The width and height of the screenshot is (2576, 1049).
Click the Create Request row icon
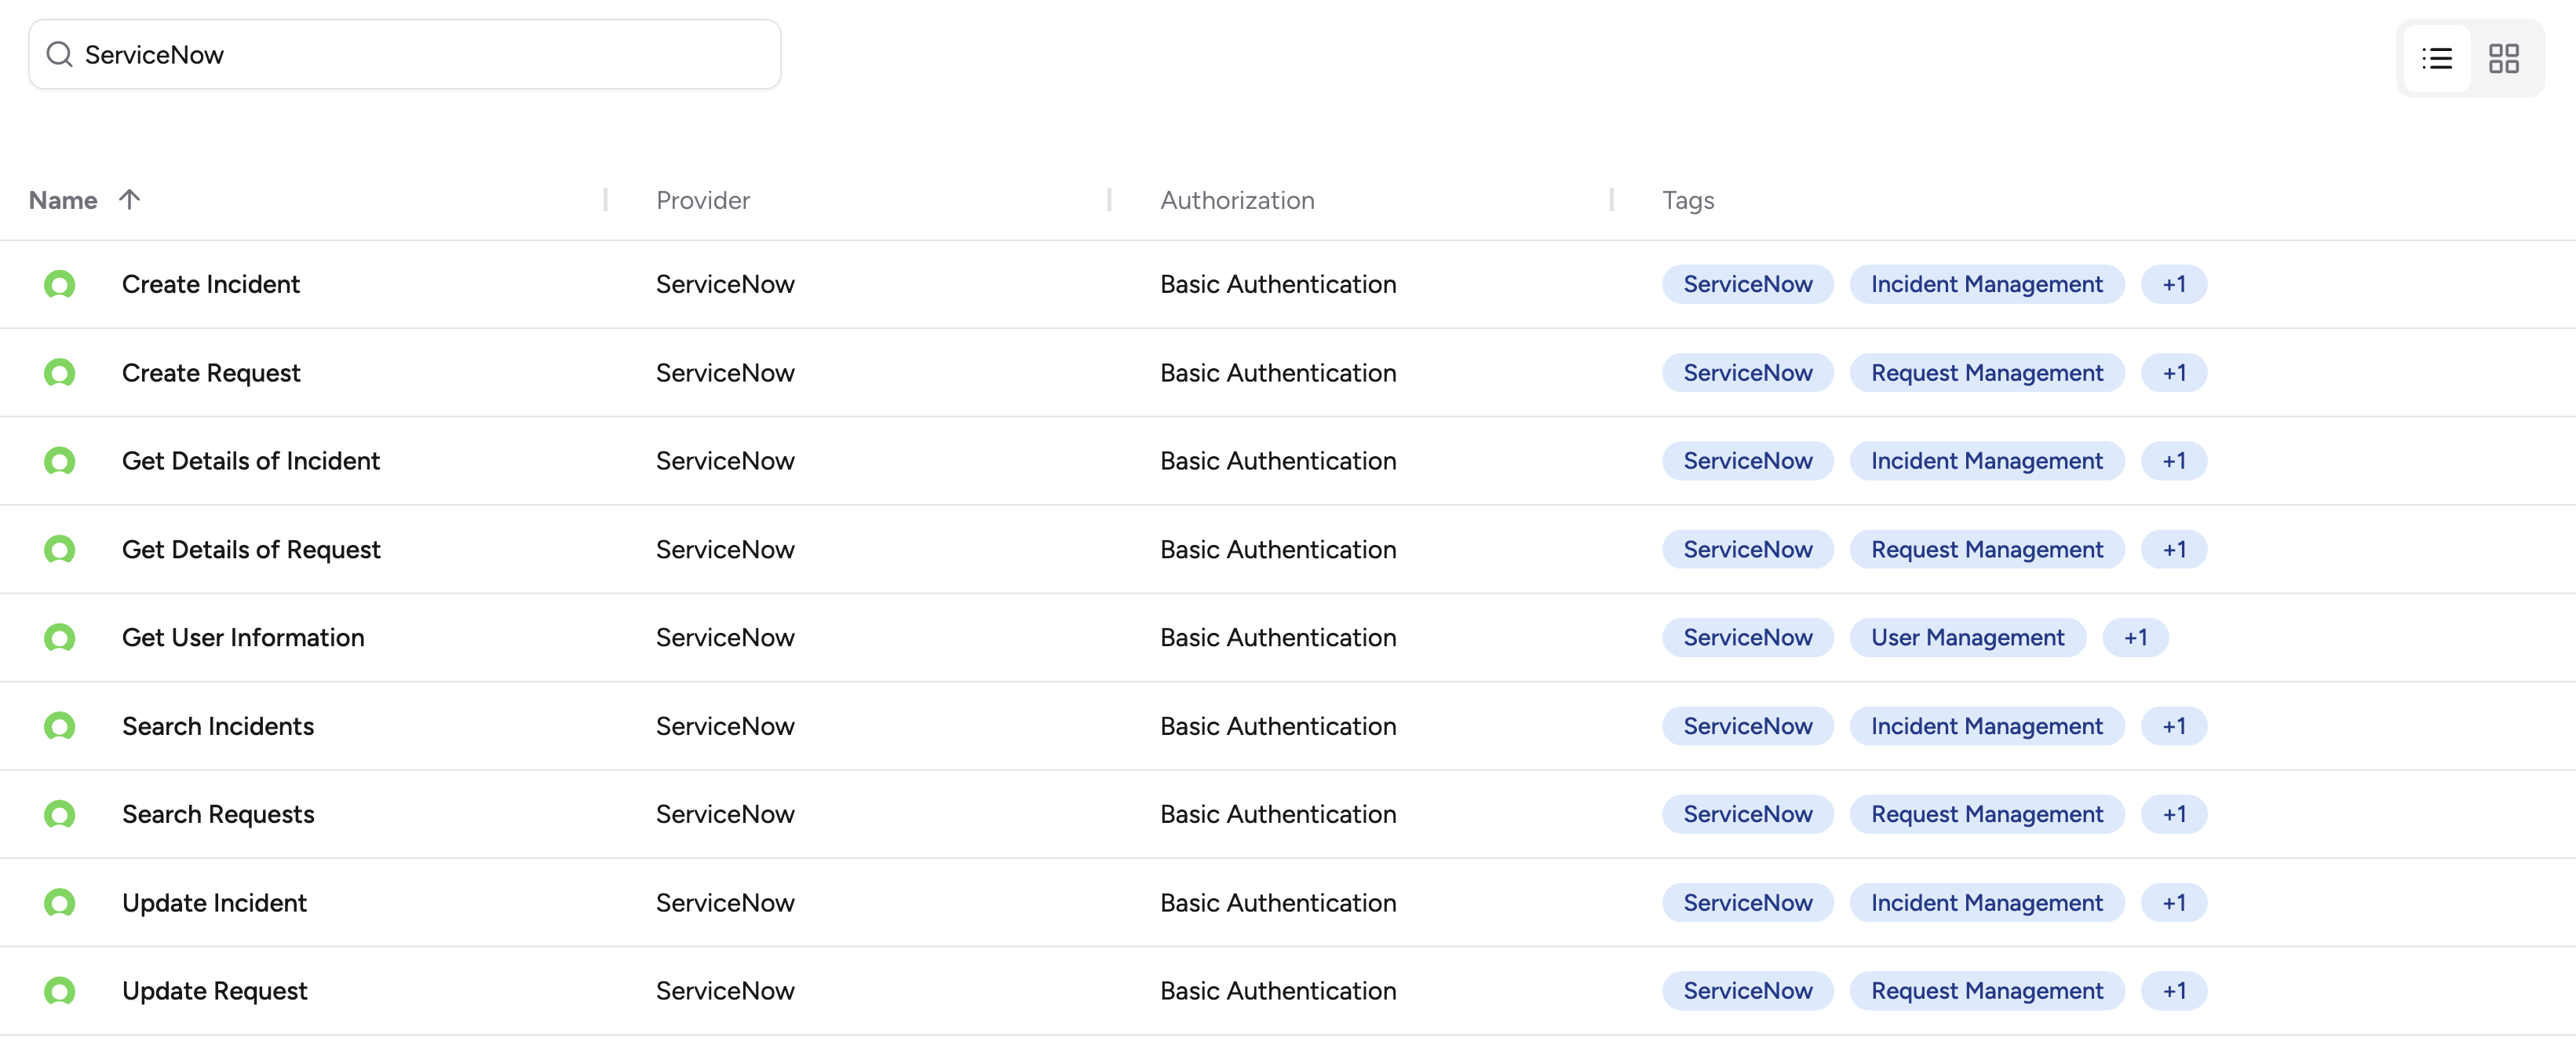coord(60,373)
